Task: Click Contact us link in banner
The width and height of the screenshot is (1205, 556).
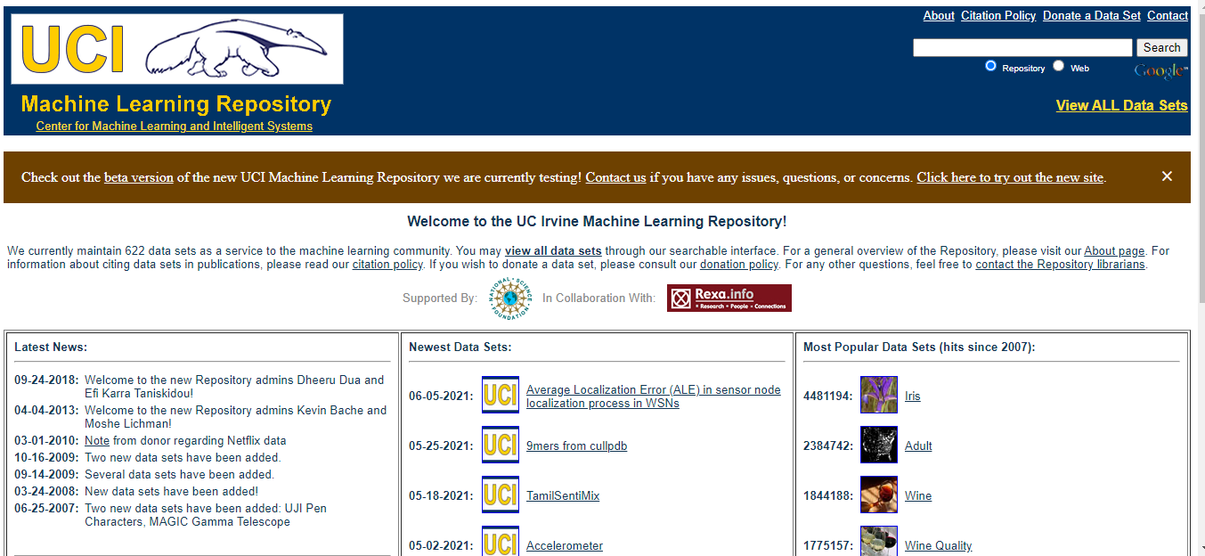Action: [615, 177]
